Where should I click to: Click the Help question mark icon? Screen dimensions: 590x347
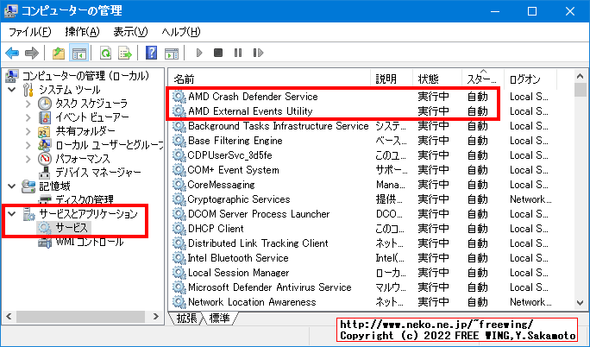coord(151,53)
